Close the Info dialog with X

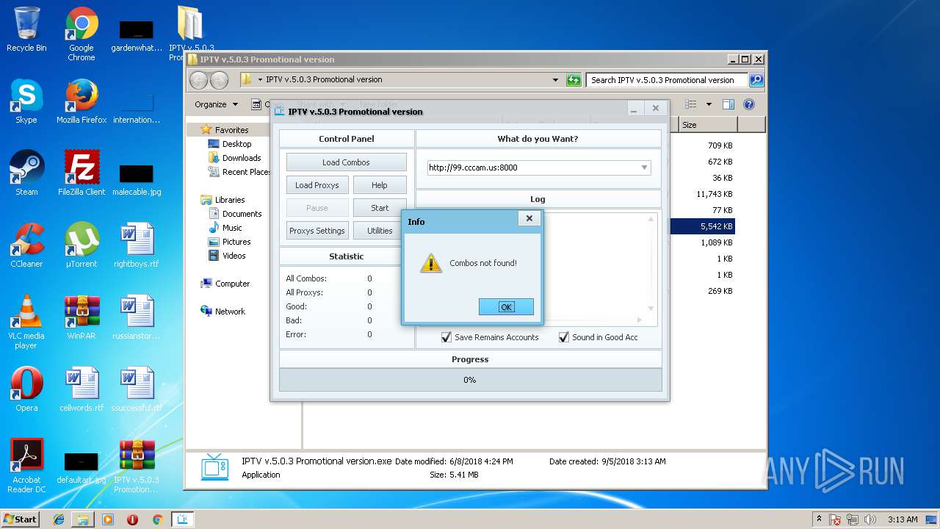tap(529, 218)
